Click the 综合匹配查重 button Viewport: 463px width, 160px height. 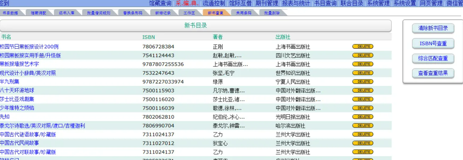tap(433, 58)
